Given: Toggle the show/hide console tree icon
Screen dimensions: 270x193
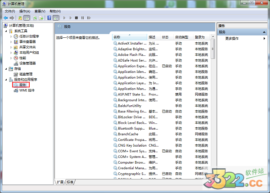Looking at the screenshot, I should 27,18.
